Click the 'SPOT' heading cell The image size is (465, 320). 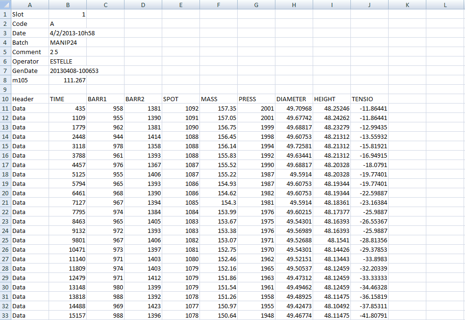click(x=181, y=99)
